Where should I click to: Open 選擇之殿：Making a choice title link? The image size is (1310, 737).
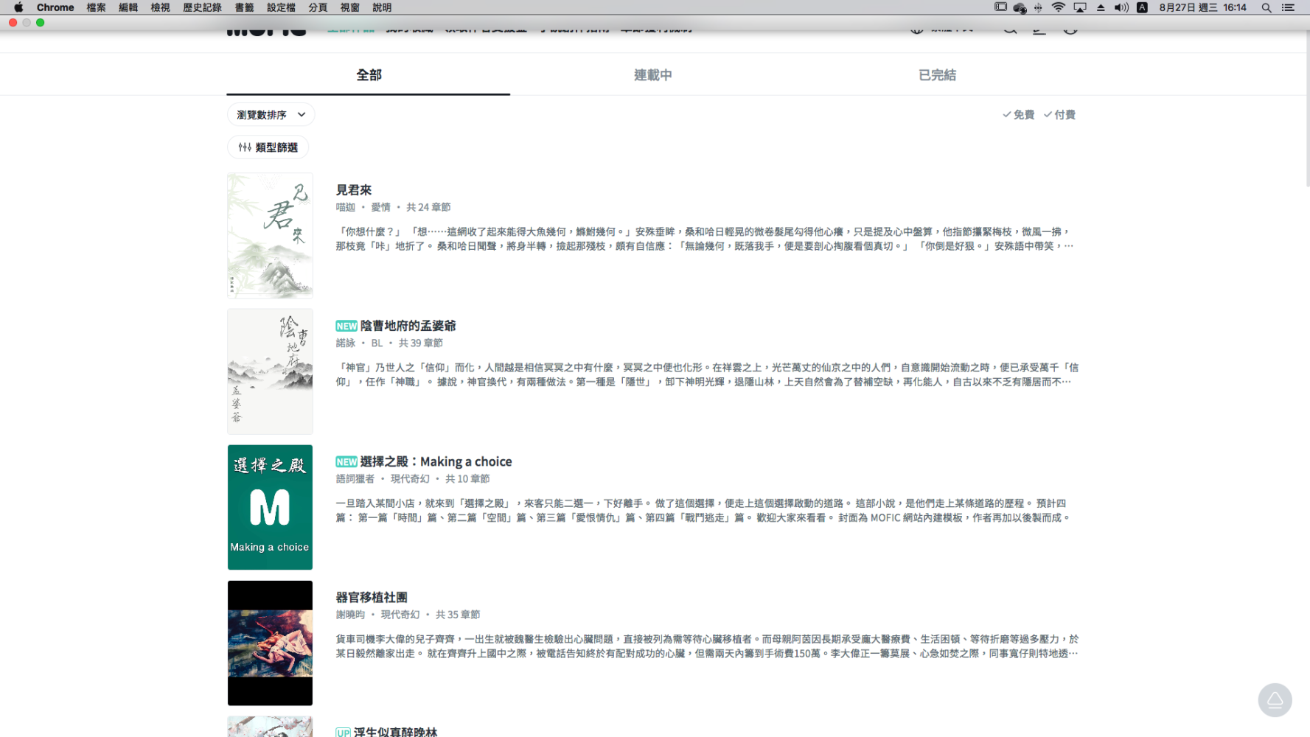tap(436, 461)
